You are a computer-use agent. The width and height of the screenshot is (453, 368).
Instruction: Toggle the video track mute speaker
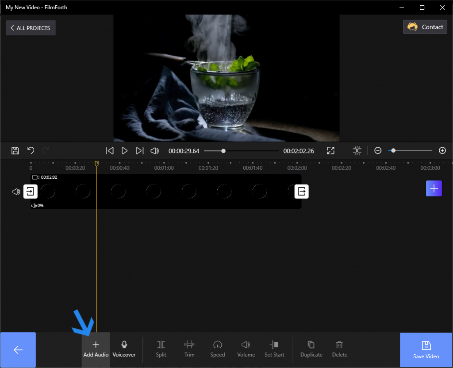[16, 192]
